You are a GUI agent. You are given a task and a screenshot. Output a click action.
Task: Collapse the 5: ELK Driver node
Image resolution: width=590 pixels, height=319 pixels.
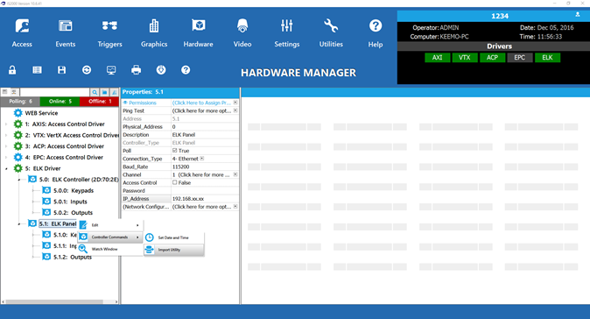6,168
